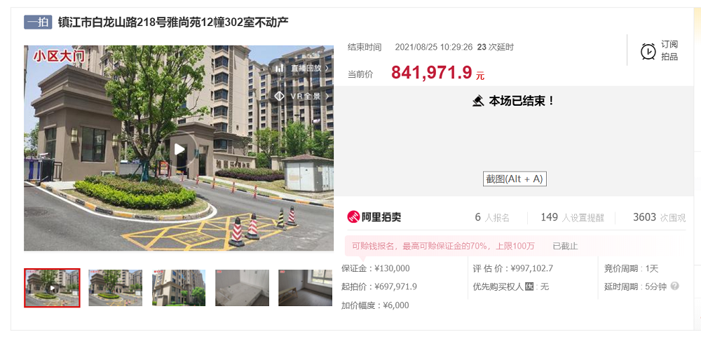Click the 149 人设置提醒 reminder count
Viewport: 701px width, 339px height.
click(x=572, y=218)
